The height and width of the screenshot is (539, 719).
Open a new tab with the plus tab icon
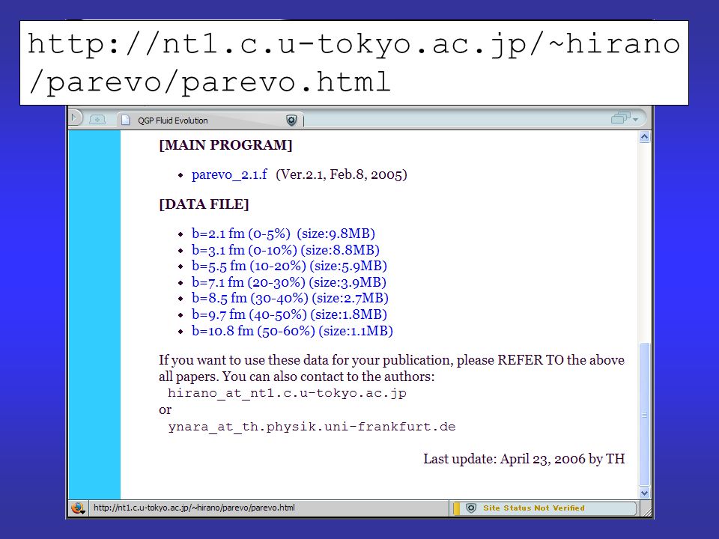point(97,120)
